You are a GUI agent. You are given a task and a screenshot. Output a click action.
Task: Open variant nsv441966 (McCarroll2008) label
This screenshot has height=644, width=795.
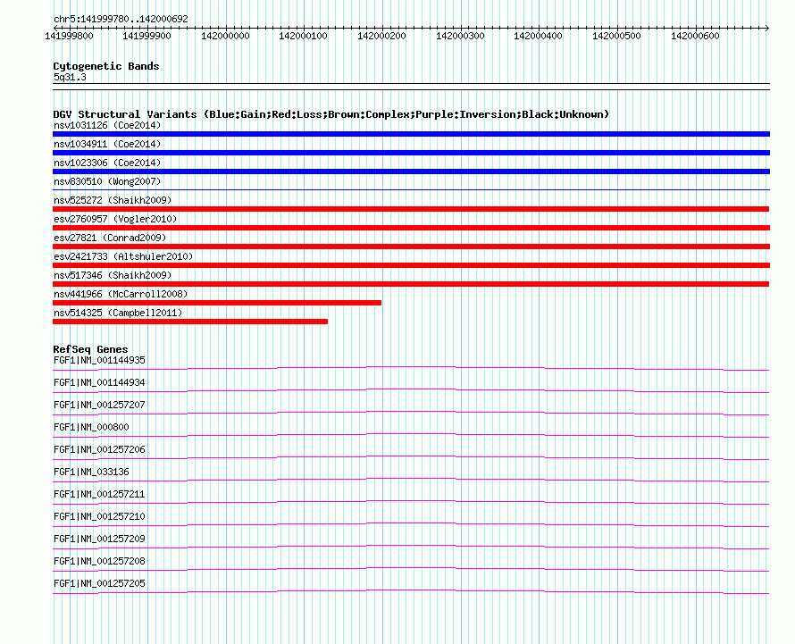(121, 294)
